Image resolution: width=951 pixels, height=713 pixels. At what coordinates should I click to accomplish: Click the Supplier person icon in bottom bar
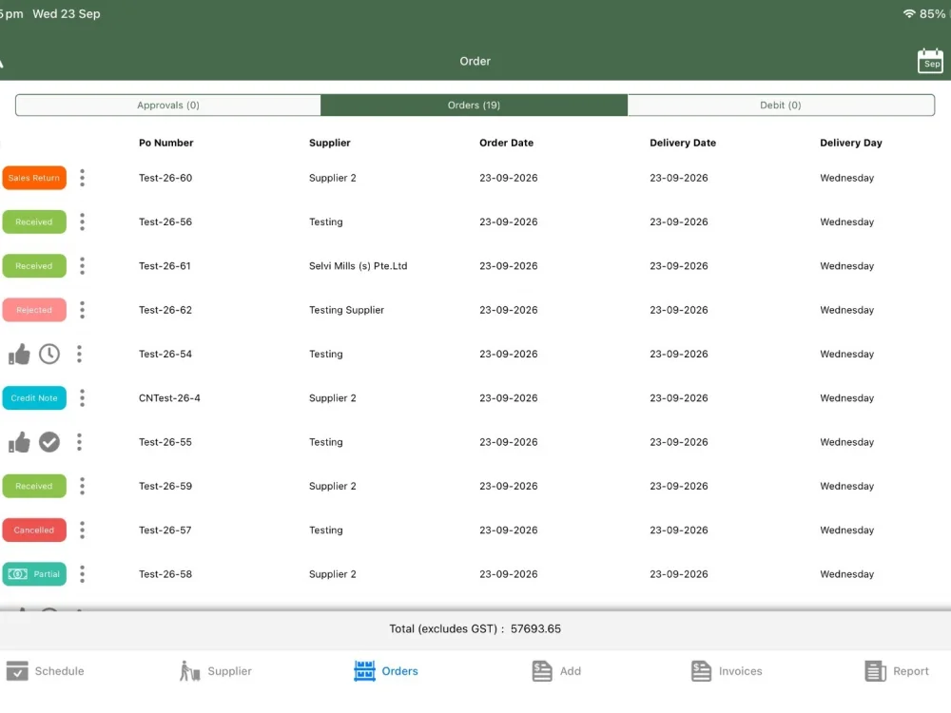[x=190, y=671]
